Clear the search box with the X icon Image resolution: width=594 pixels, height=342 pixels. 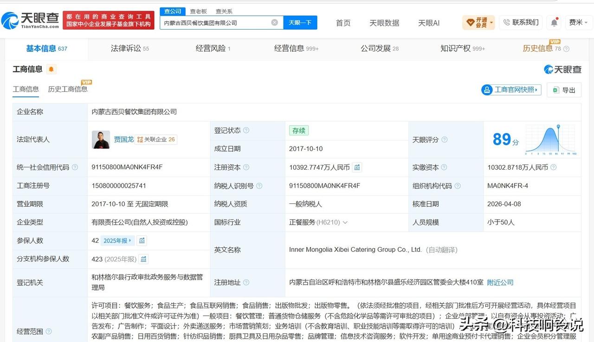275,22
